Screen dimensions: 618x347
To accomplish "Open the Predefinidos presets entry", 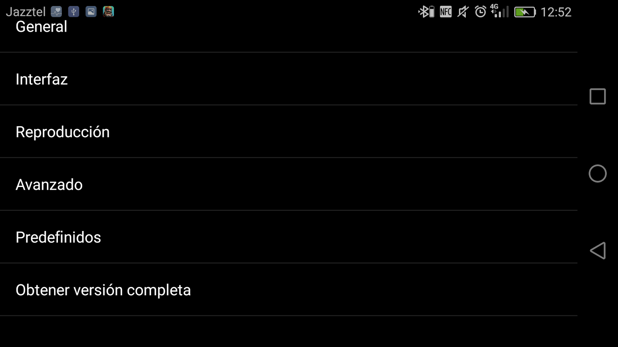I will click(58, 238).
